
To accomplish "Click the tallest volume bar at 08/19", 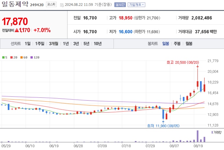I will [197, 136].
